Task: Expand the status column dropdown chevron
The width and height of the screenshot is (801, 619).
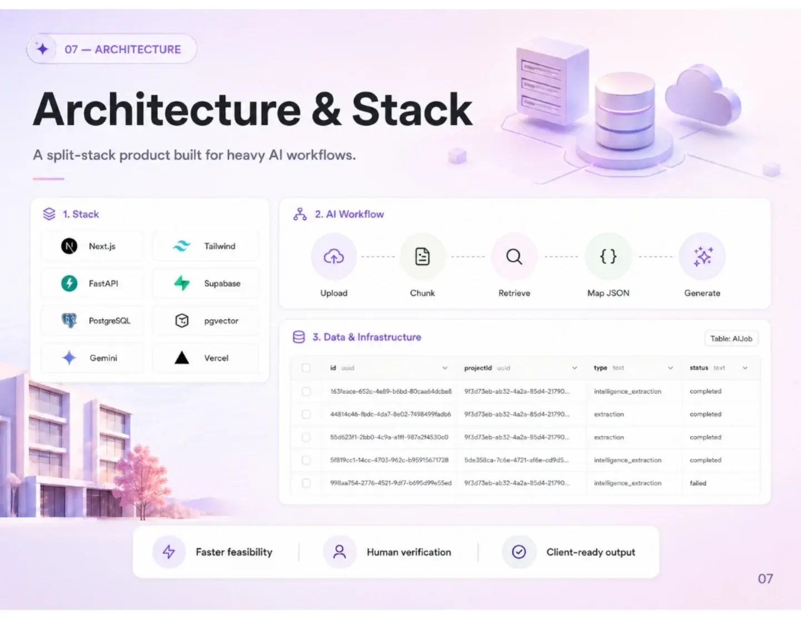Action: (x=745, y=368)
